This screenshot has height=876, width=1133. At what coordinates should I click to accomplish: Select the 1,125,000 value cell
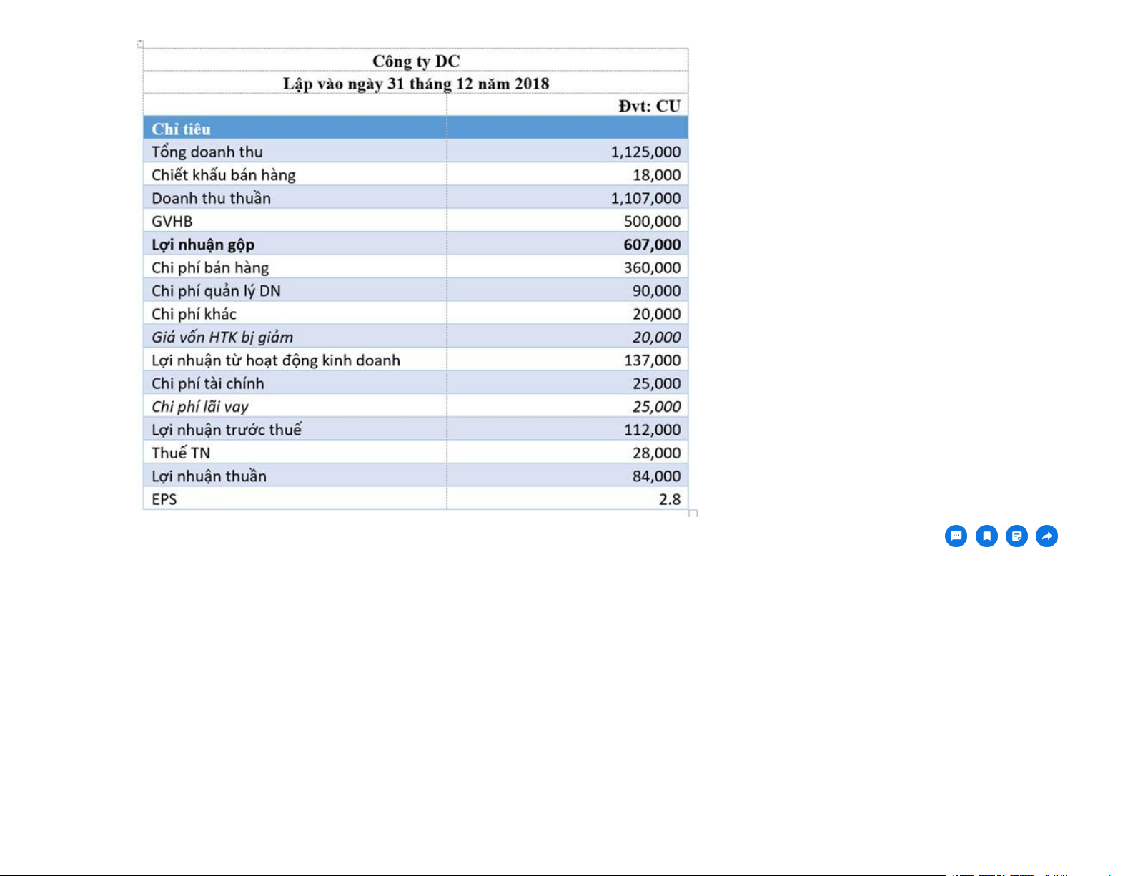click(x=645, y=152)
